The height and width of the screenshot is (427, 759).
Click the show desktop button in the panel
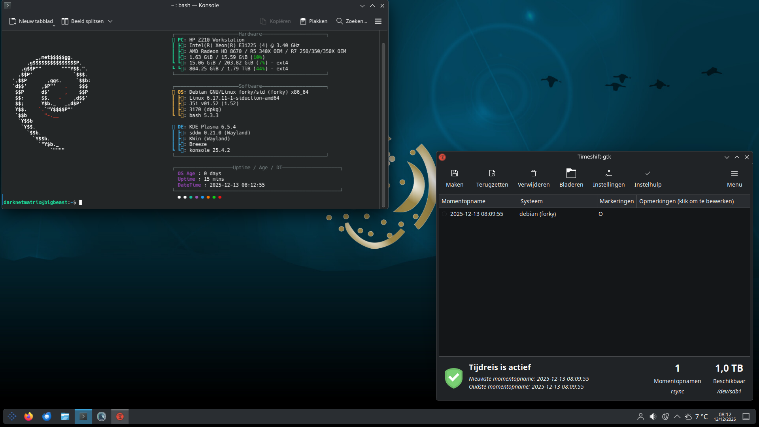(746, 416)
